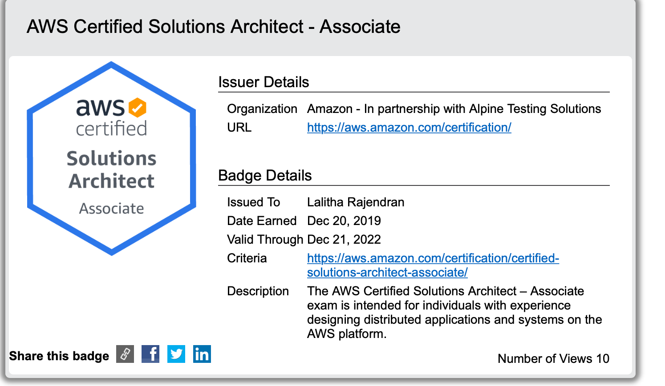Click the badge description paragraph

(454, 312)
